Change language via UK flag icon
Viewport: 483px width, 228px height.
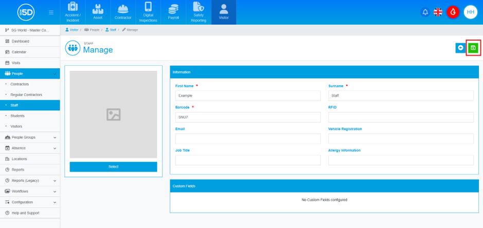point(438,12)
